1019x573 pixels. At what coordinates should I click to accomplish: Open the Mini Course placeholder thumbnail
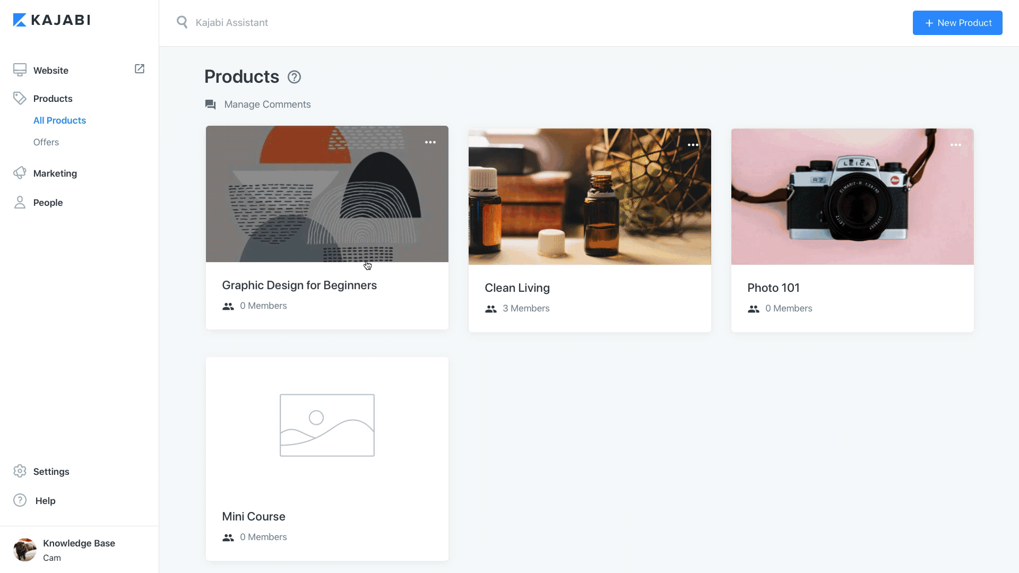[327, 425]
